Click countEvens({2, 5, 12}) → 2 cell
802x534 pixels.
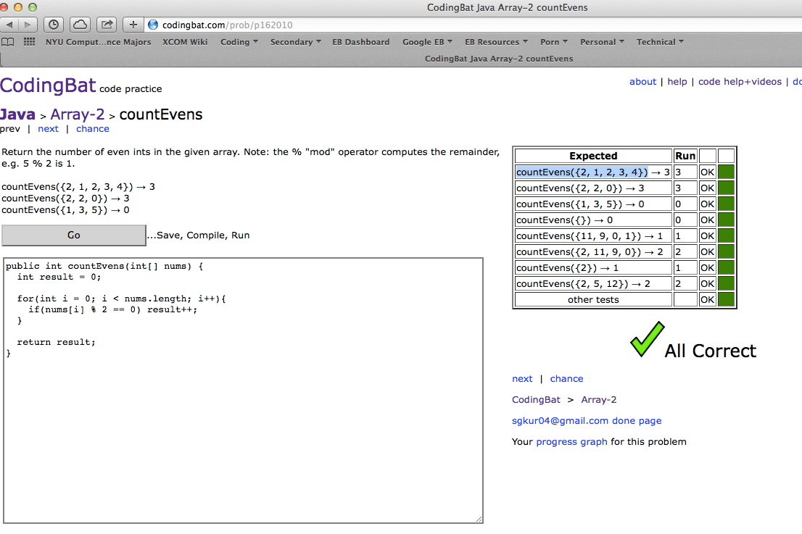(593, 283)
